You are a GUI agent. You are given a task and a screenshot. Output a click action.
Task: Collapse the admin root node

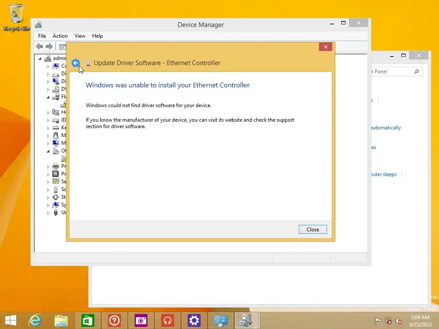(x=40, y=58)
